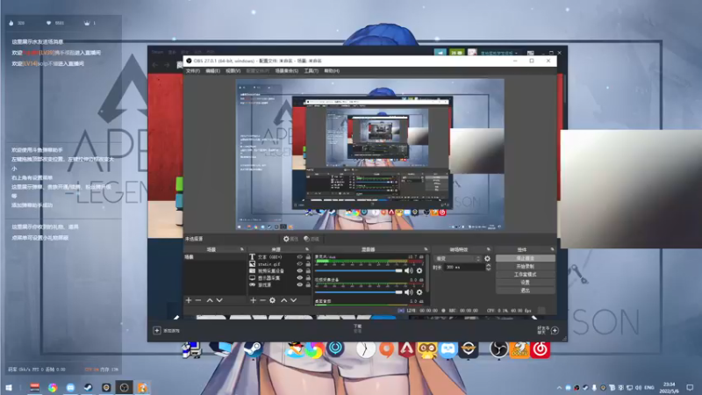Go forward in Steam window navigation
Screen dimensions: 702x395
[x=167, y=65]
